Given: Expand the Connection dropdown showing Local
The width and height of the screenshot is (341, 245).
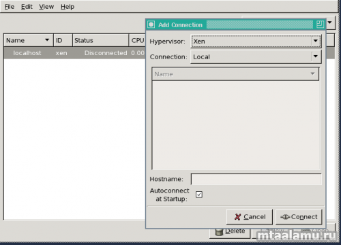Looking at the screenshot, I should coord(256,56).
